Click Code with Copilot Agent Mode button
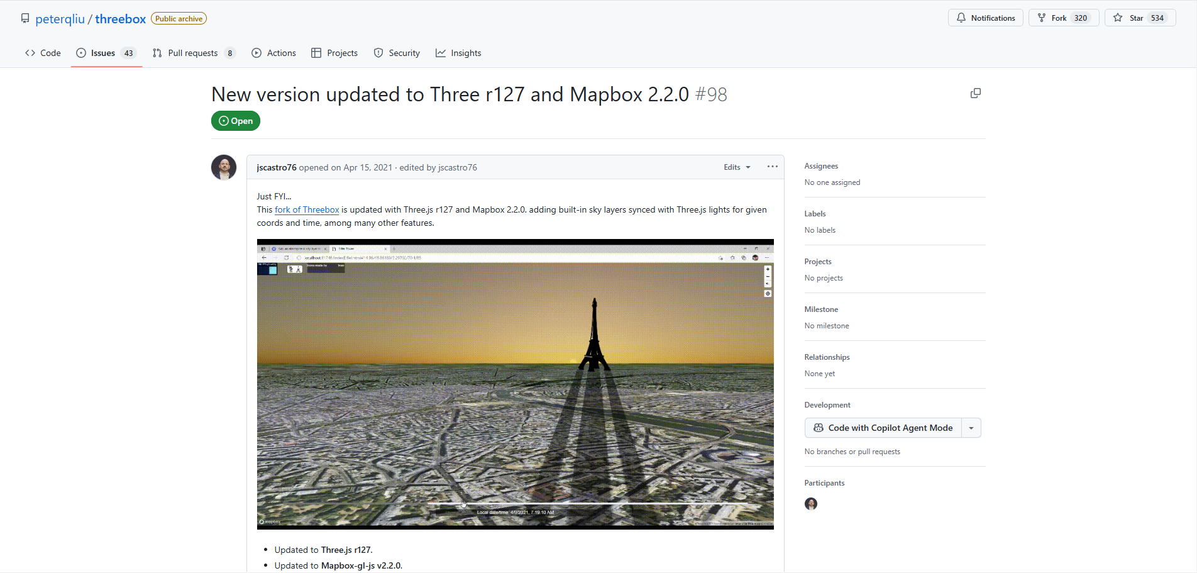 pyautogui.click(x=883, y=428)
